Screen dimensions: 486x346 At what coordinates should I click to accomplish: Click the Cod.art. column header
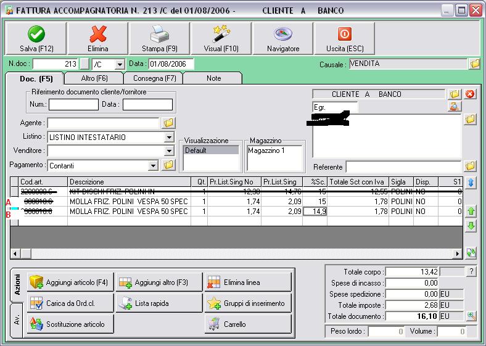pos(43,182)
